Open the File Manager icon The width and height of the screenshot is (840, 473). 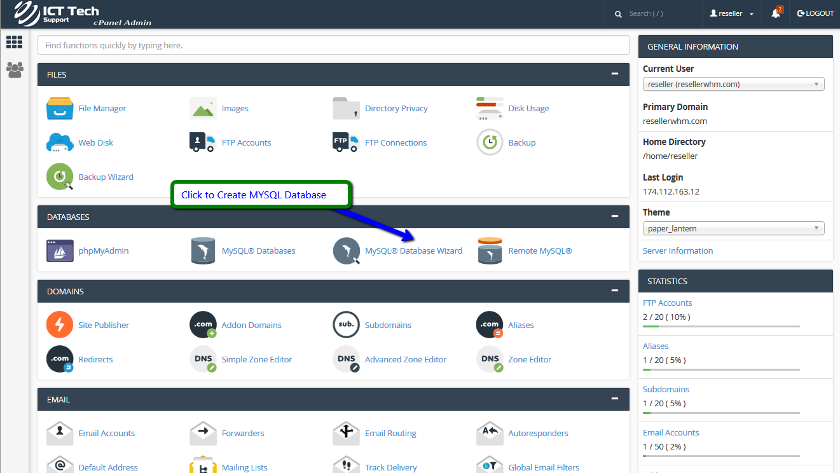[60, 108]
